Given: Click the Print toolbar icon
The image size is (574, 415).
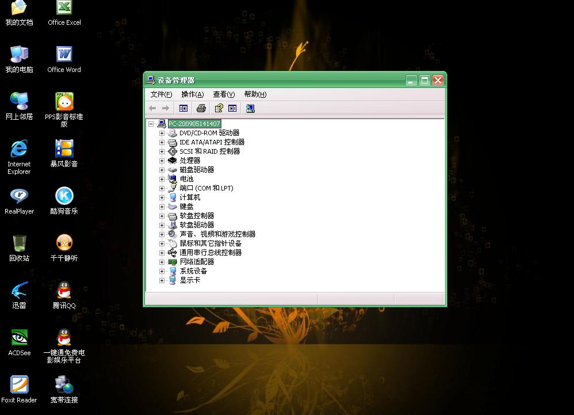Looking at the screenshot, I should [x=201, y=108].
